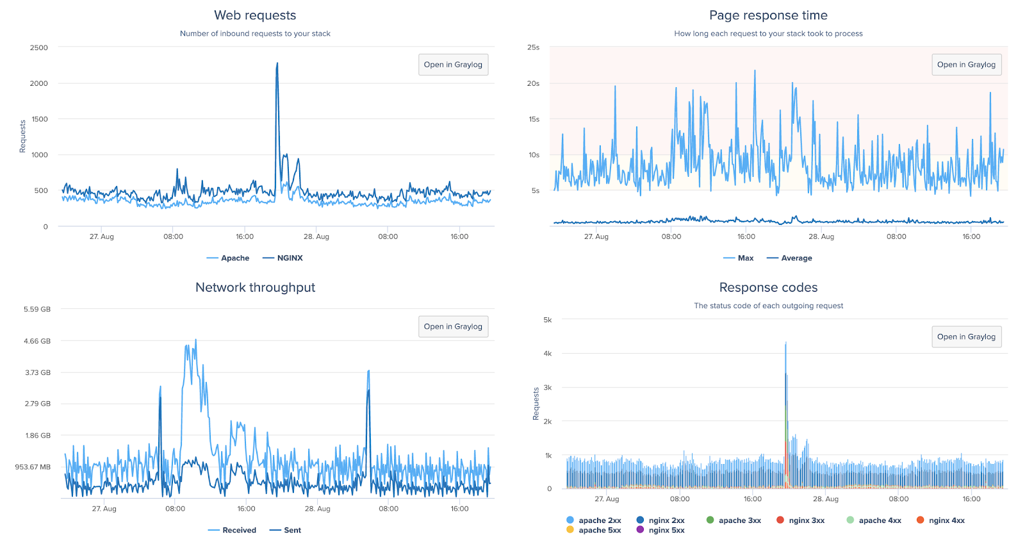Click the nginx 4xx legend dot
1025x546 pixels.
pyautogui.click(x=920, y=520)
